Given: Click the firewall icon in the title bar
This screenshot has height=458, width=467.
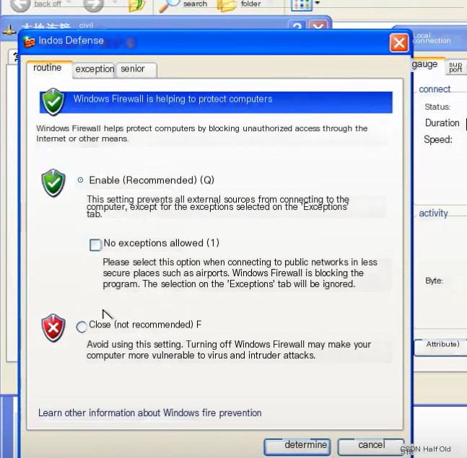Looking at the screenshot, I should click(x=29, y=42).
